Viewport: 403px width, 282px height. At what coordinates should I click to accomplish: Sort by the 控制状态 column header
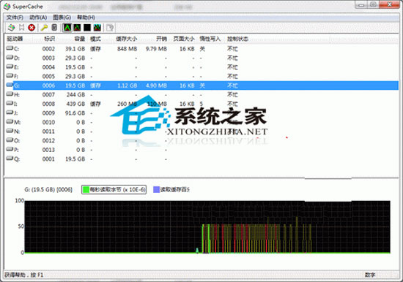[237, 39]
